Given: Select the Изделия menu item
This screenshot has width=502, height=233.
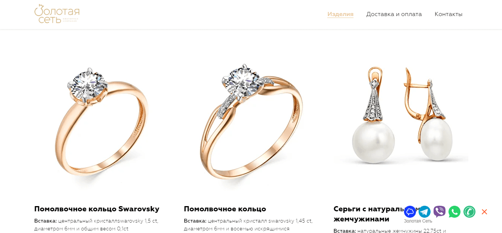Looking at the screenshot, I should (340, 14).
